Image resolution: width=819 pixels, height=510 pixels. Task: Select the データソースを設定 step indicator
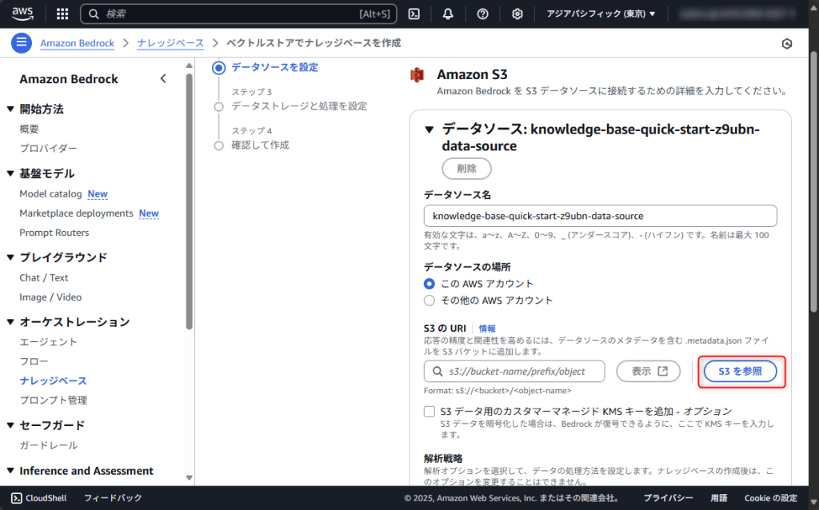coord(219,68)
